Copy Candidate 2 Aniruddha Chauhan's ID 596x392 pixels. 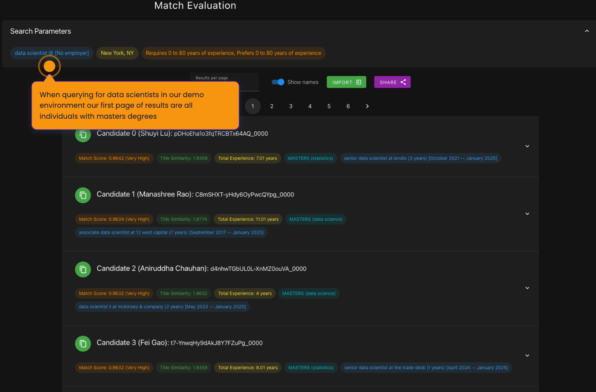[x=83, y=269]
